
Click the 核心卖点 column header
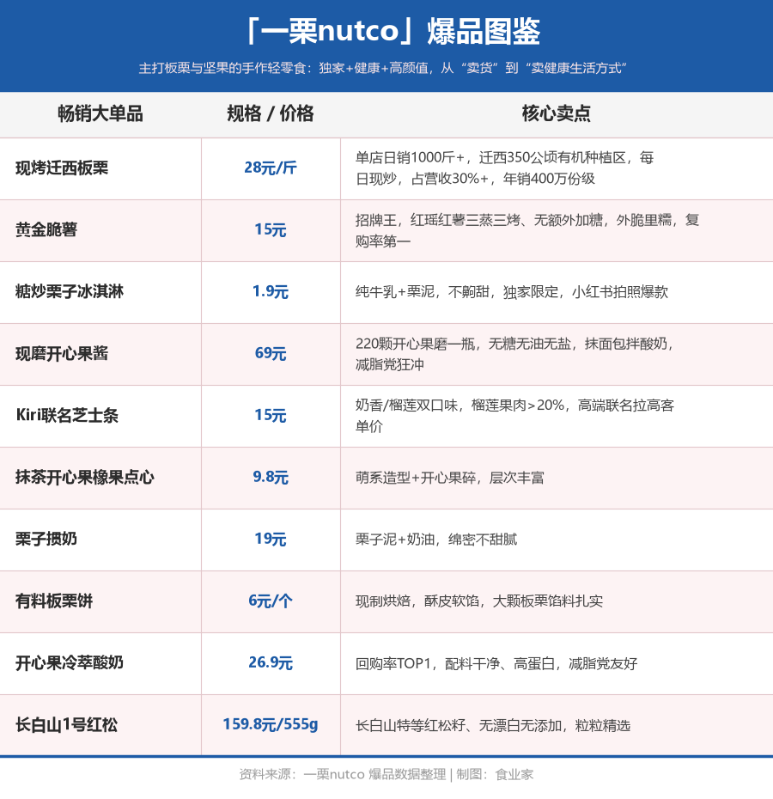[x=557, y=113]
